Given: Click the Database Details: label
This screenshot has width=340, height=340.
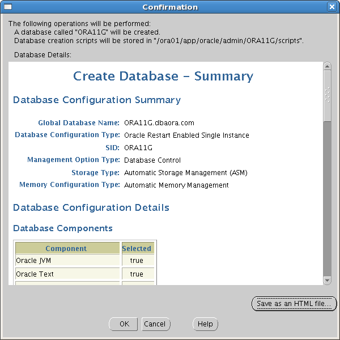Looking at the screenshot, I should (42, 55).
